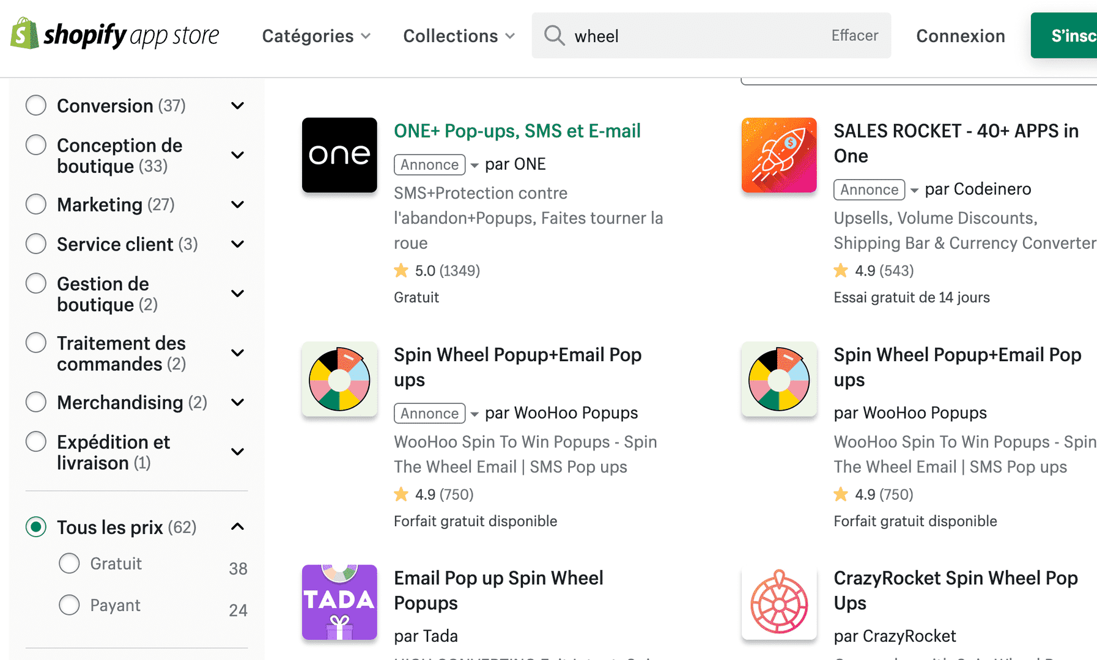The height and width of the screenshot is (660, 1097).
Task: Open the Catégories menu
Action: click(x=316, y=36)
